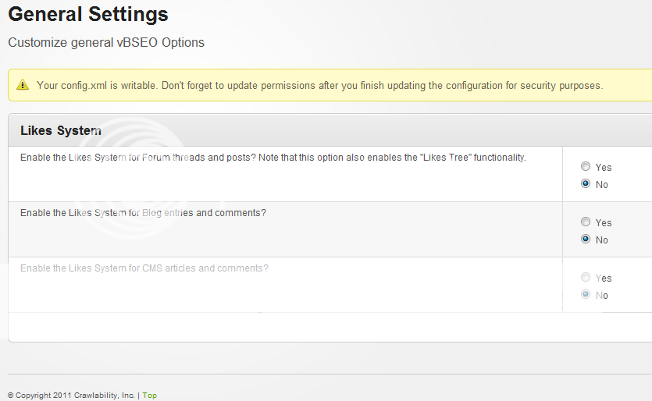Click the Forum threads and posts option text
This screenshot has height=401, width=652.
coord(273,158)
